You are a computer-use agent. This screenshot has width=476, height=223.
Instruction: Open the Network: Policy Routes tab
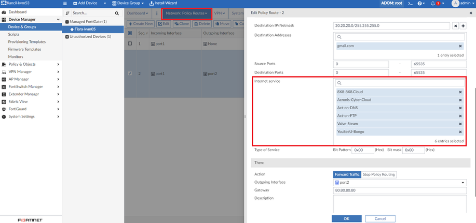click(x=186, y=13)
